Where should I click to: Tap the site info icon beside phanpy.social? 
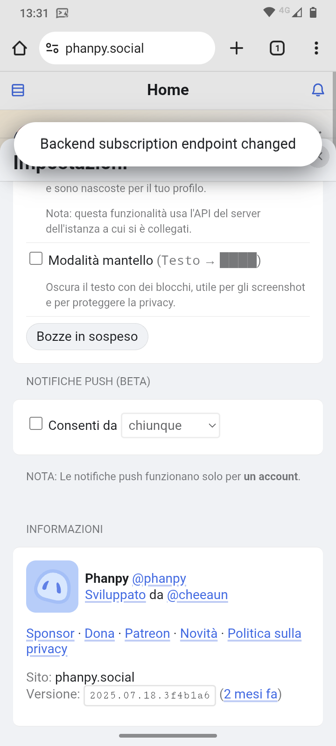pyautogui.click(x=52, y=48)
